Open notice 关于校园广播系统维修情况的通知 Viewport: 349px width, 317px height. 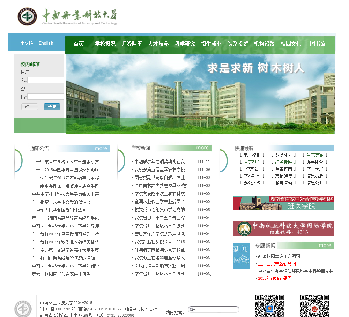coord(63,258)
